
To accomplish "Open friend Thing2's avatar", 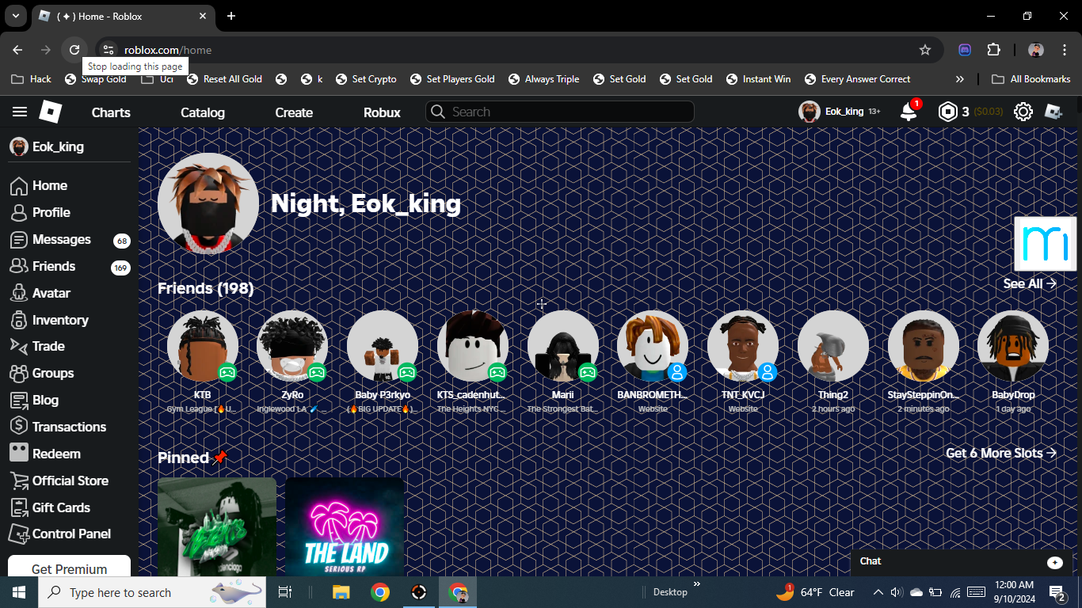I will 833,346.
